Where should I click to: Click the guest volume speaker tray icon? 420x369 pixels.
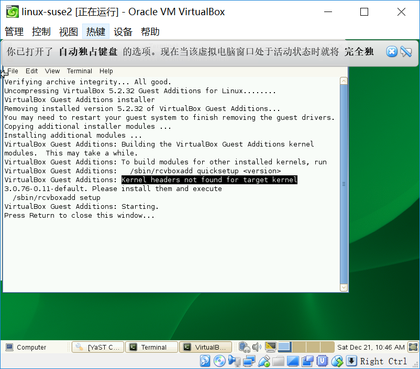pyautogui.click(x=257, y=347)
